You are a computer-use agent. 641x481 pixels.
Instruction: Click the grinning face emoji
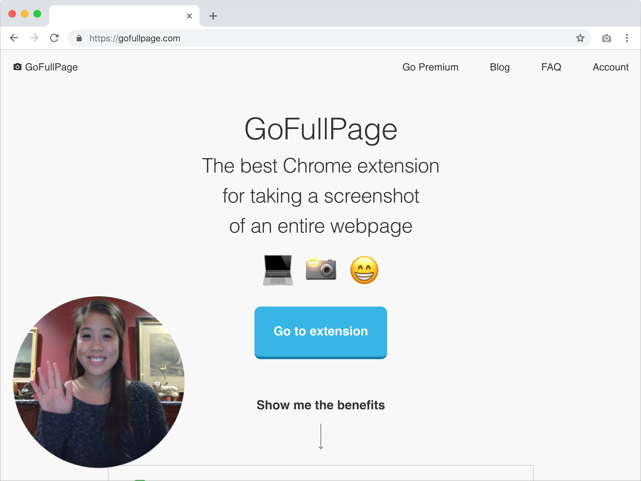(364, 270)
